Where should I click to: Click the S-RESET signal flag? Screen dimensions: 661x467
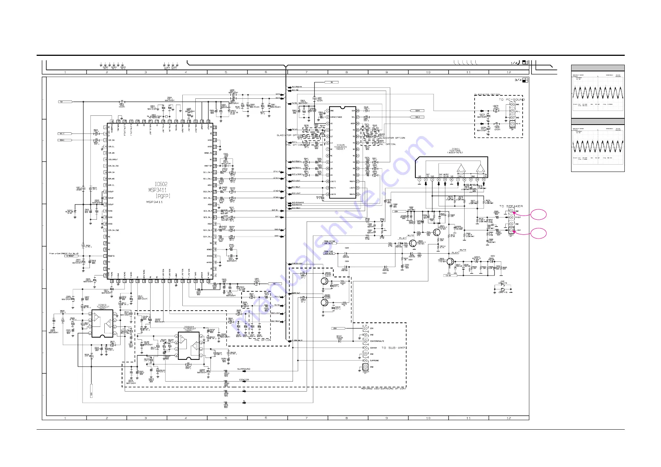[x=72, y=256]
